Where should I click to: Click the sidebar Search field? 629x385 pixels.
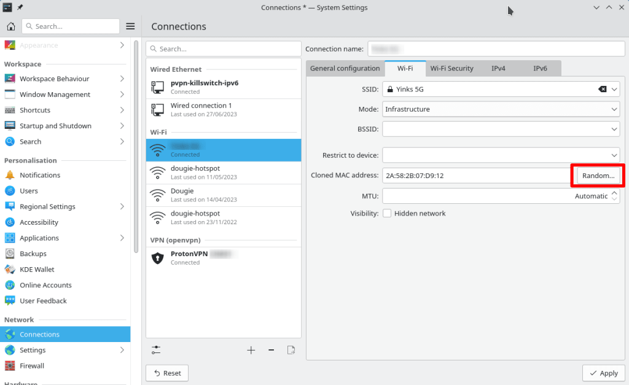coord(71,26)
